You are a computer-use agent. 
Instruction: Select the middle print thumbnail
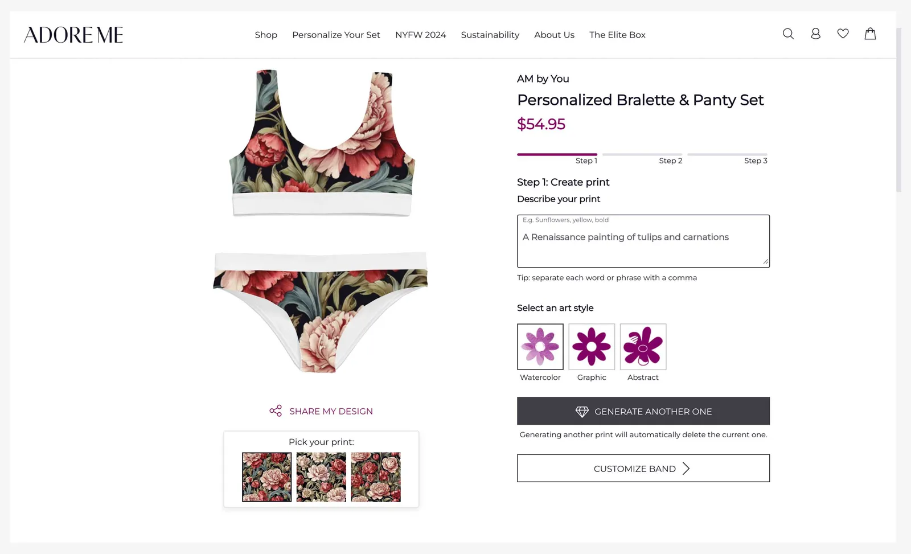pyautogui.click(x=321, y=477)
